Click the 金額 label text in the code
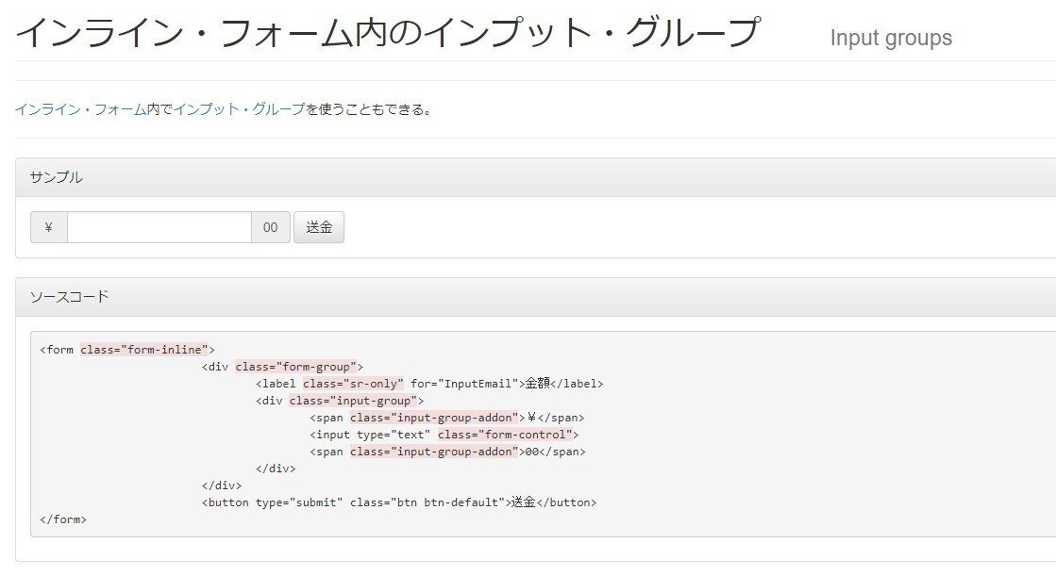The width and height of the screenshot is (1056, 576). click(537, 384)
